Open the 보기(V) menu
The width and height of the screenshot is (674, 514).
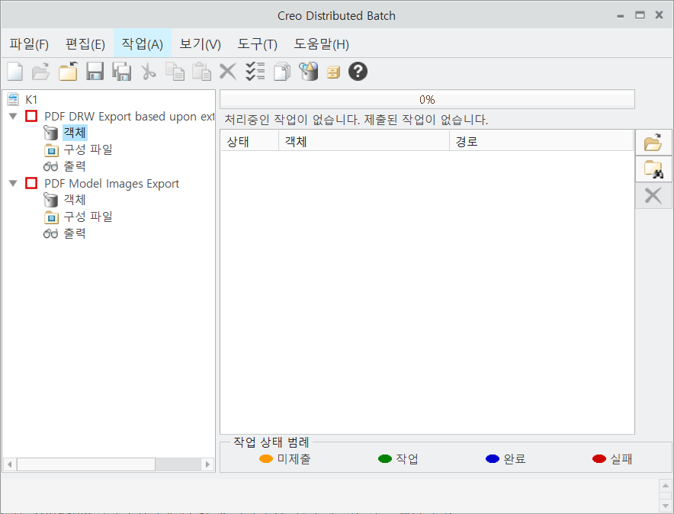[x=200, y=43]
